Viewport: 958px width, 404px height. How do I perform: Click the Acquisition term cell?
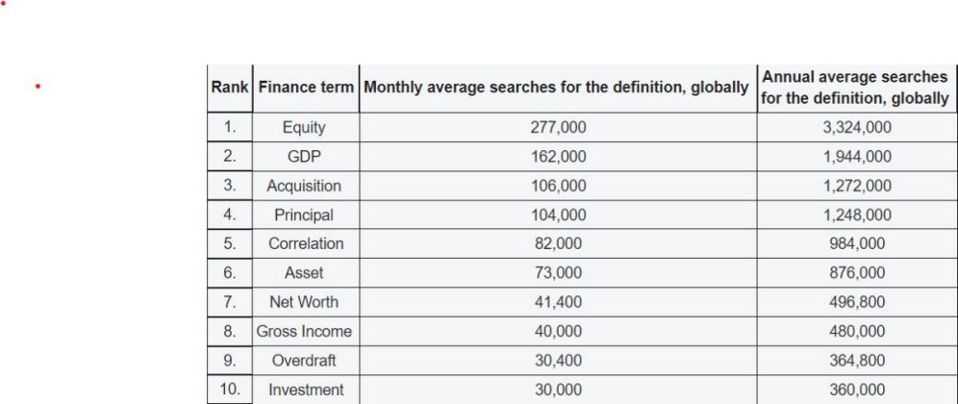pyautogui.click(x=304, y=186)
